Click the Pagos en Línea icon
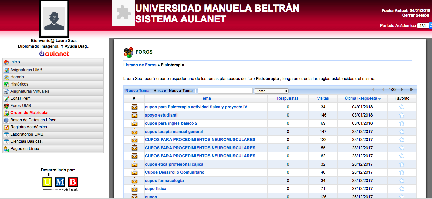This screenshot has height=199, width=432. pyautogui.click(x=7, y=148)
